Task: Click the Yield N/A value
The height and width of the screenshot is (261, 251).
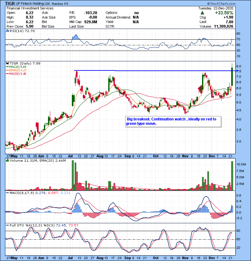Action: 136,22
